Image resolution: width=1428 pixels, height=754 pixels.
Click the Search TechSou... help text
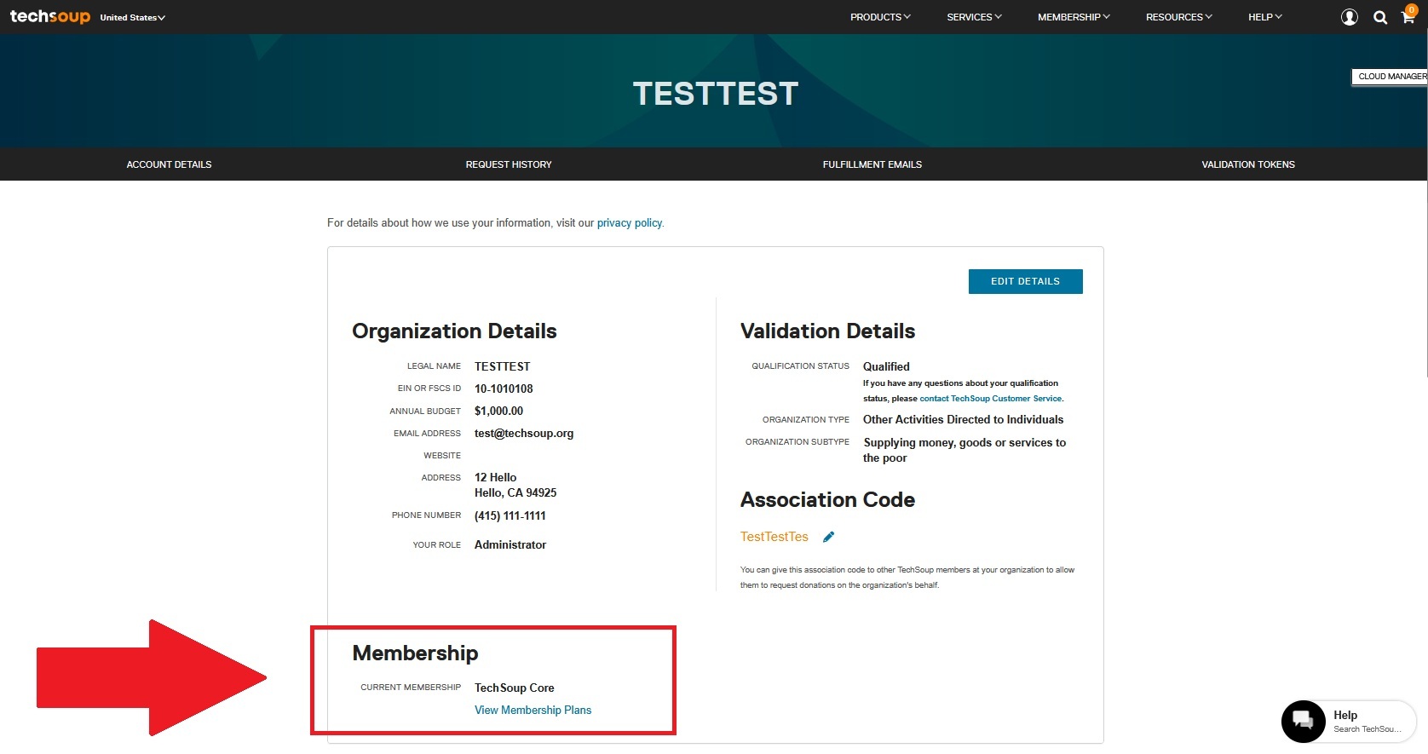point(1367,729)
